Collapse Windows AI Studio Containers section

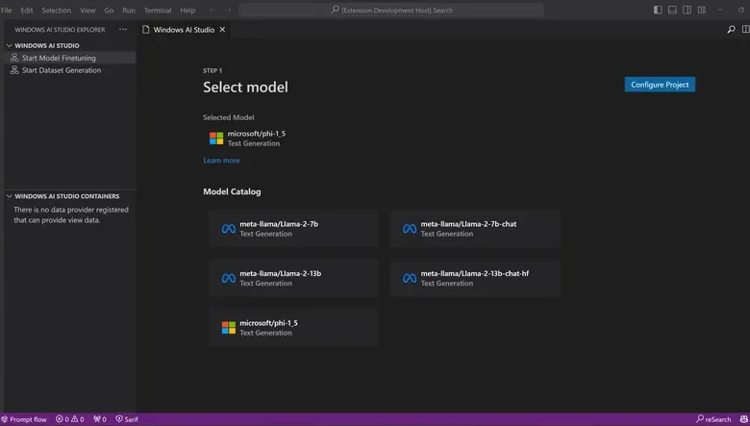coord(10,196)
